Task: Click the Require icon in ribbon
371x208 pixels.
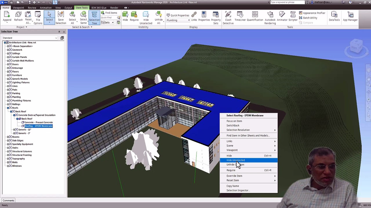Action: click(x=134, y=16)
